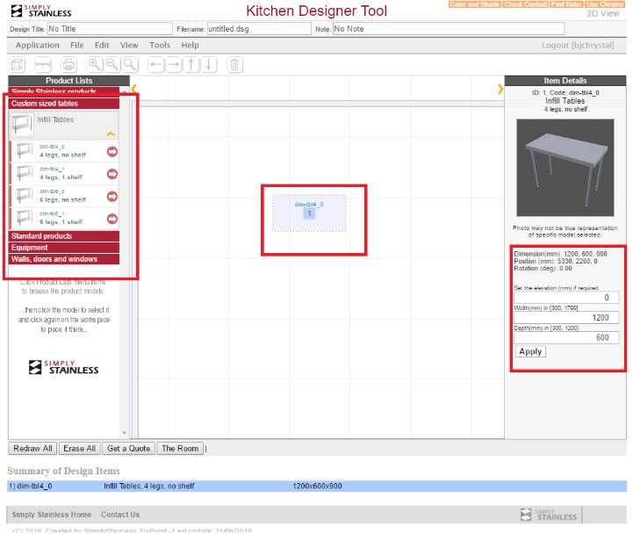Open the Simply Stainless Home link

(x=51, y=515)
